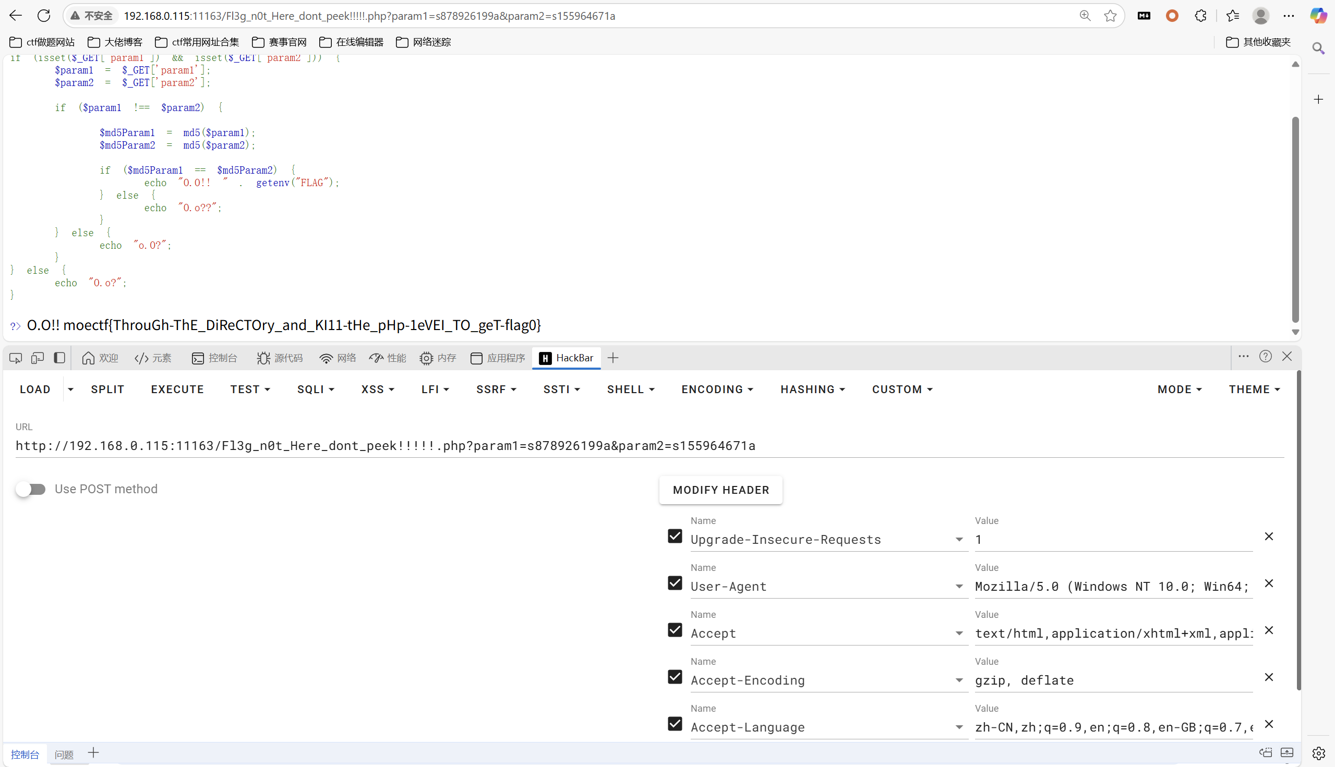
Task: Open the CUSTOM dropdown menu
Action: (903, 389)
